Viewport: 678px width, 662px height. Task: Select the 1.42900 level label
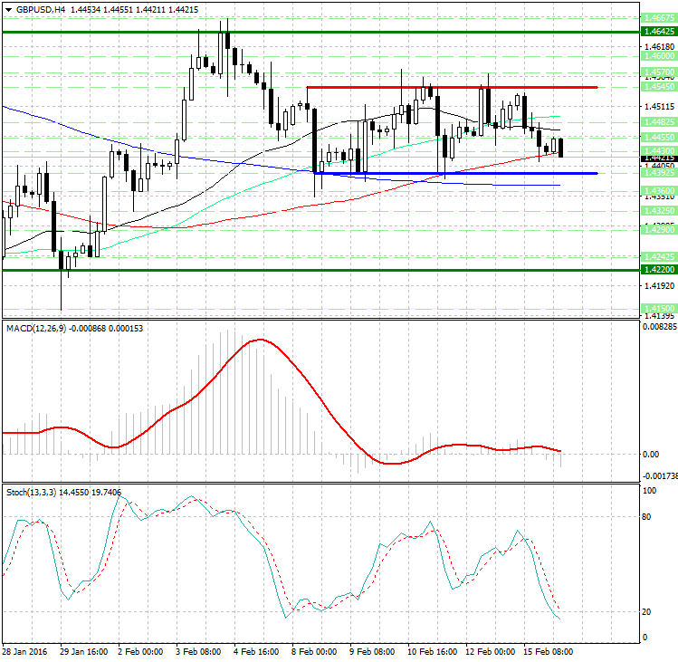tap(659, 229)
